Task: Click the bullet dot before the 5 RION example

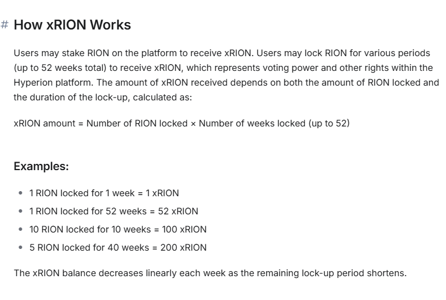Action: tap(21, 247)
